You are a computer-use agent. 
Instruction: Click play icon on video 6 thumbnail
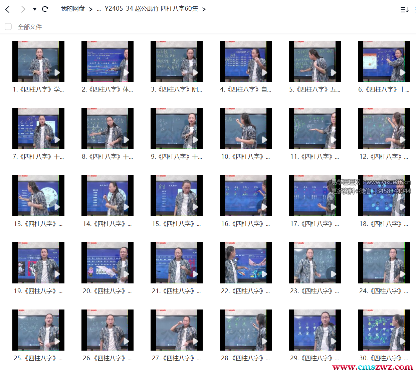403,73
